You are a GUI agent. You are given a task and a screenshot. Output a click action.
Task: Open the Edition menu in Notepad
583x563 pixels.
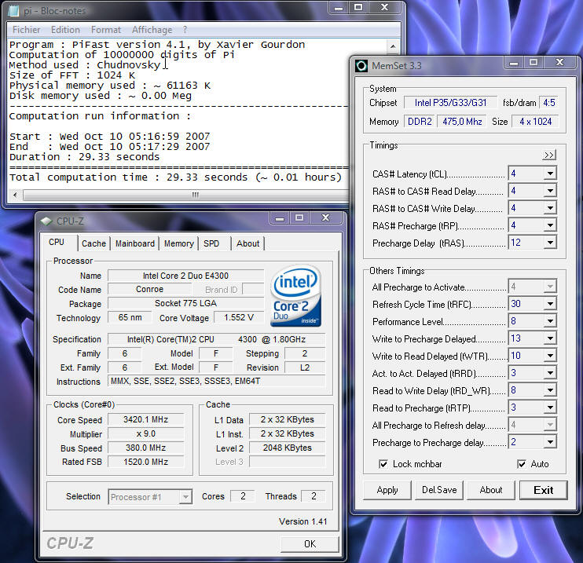click(x=65, y=30)
